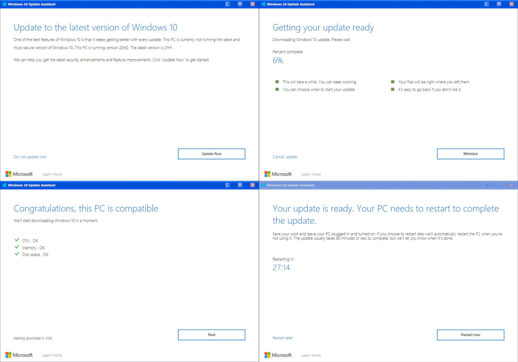518x362 pixels.
Task: Click Microsoft logo in the Update to latest version window
Action: pyautogui.click(x=19, y=174)
